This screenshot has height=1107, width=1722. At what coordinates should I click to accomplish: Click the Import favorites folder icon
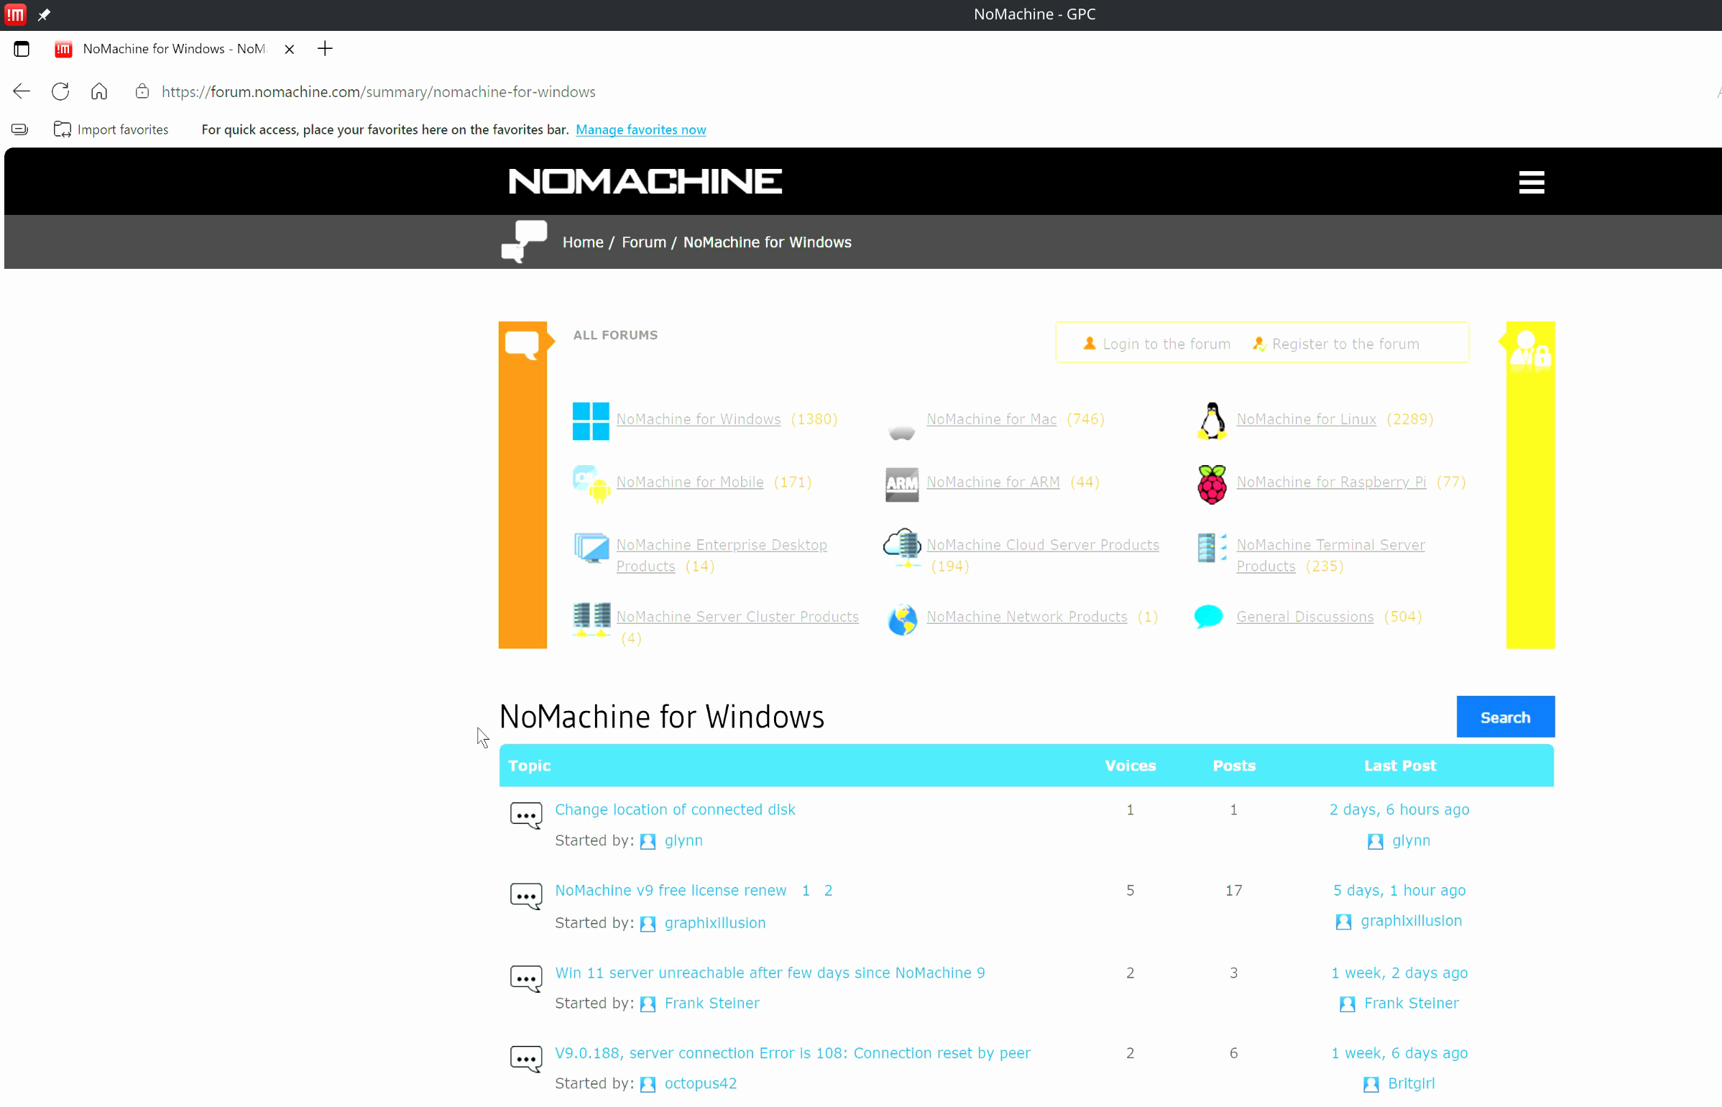click(x=63, y=129)
